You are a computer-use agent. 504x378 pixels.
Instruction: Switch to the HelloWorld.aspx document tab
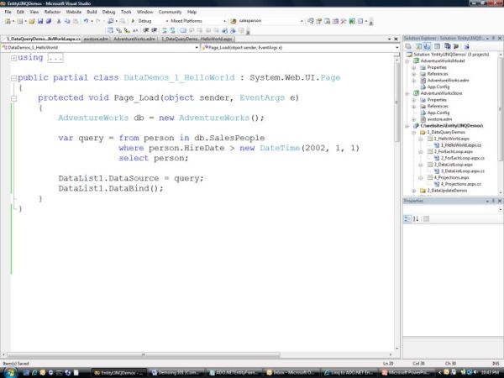[x=197, y=39]
